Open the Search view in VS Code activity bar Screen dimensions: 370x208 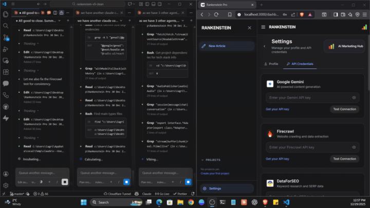[x=6, y=26]
